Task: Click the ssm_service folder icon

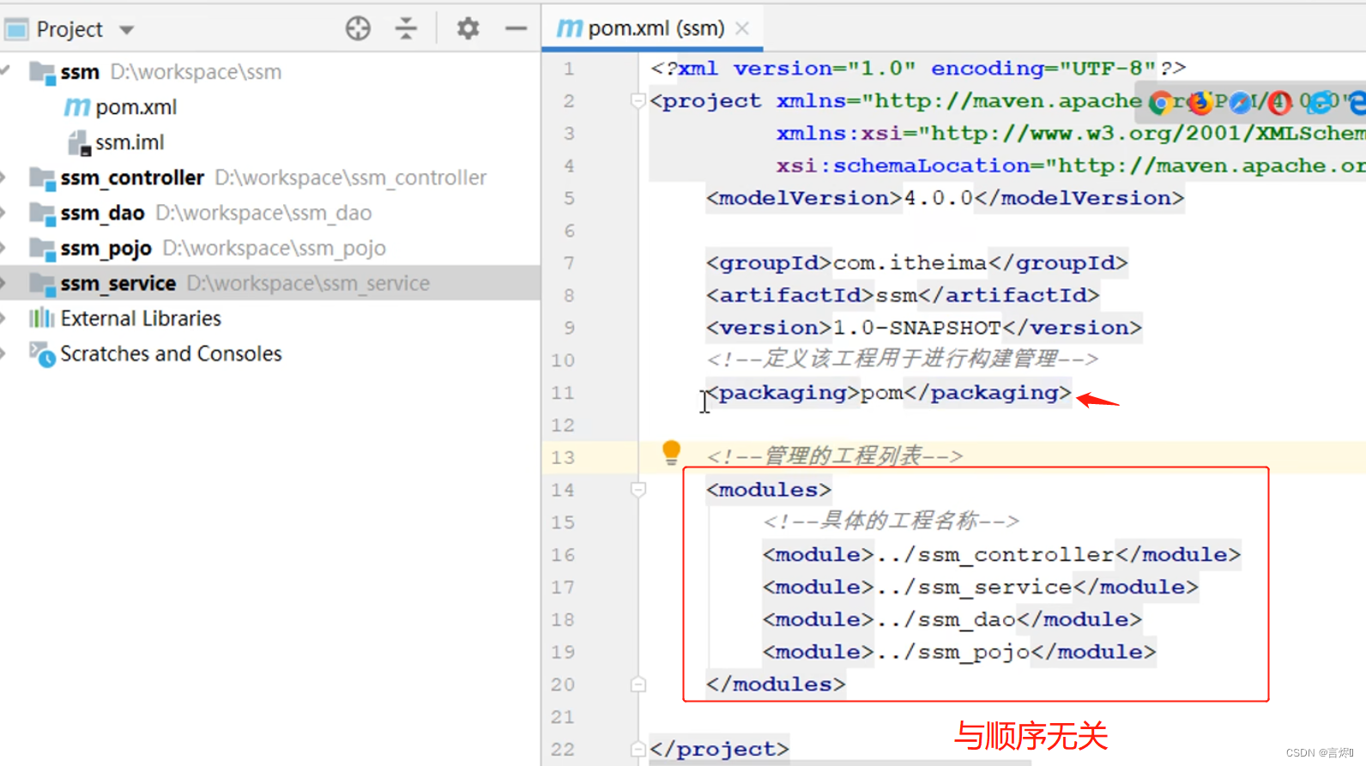Action: pos(42,283)
